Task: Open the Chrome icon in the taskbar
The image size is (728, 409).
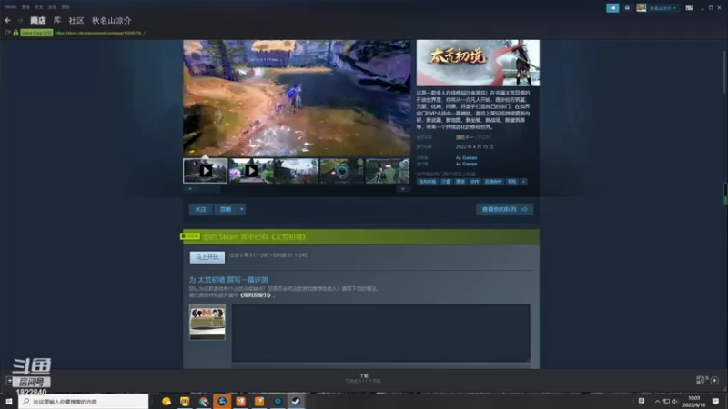Action: (204, 402)
